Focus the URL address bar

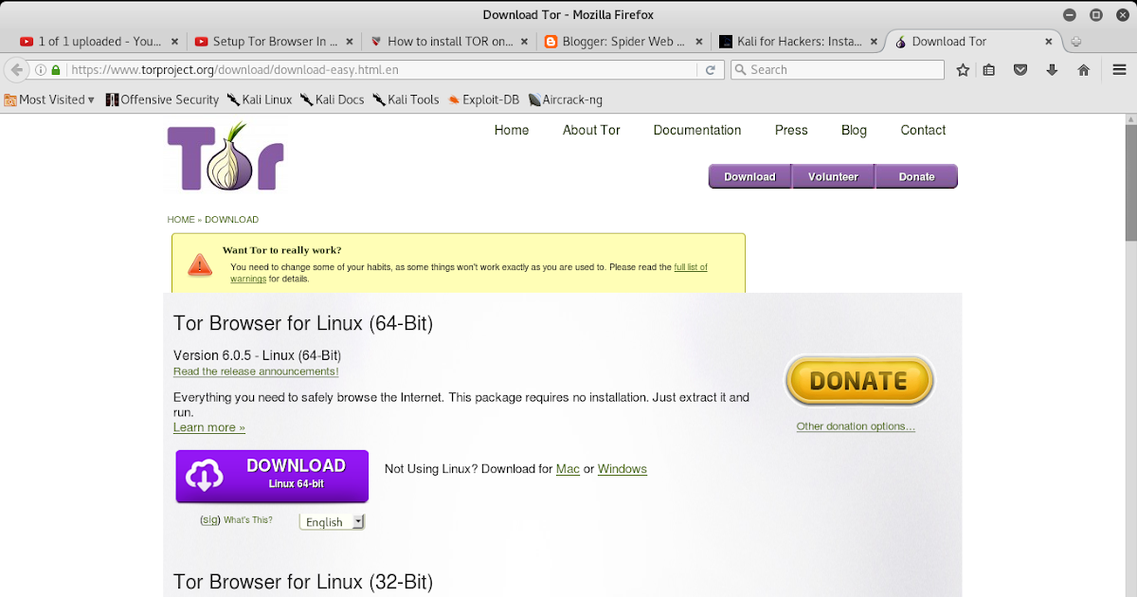click(x=379, y=70)
